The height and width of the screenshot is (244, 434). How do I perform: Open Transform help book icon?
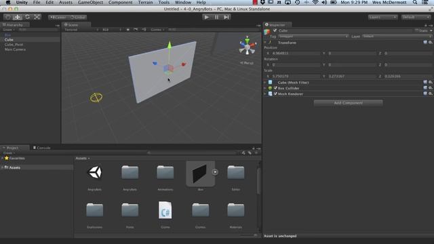coord(425,43)
